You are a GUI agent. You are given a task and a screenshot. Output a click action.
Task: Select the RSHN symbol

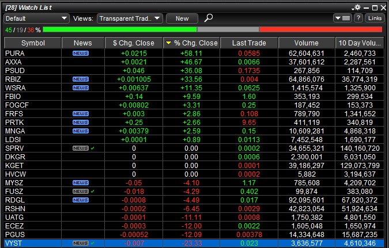pyautogui.click(x=15, y=209)
